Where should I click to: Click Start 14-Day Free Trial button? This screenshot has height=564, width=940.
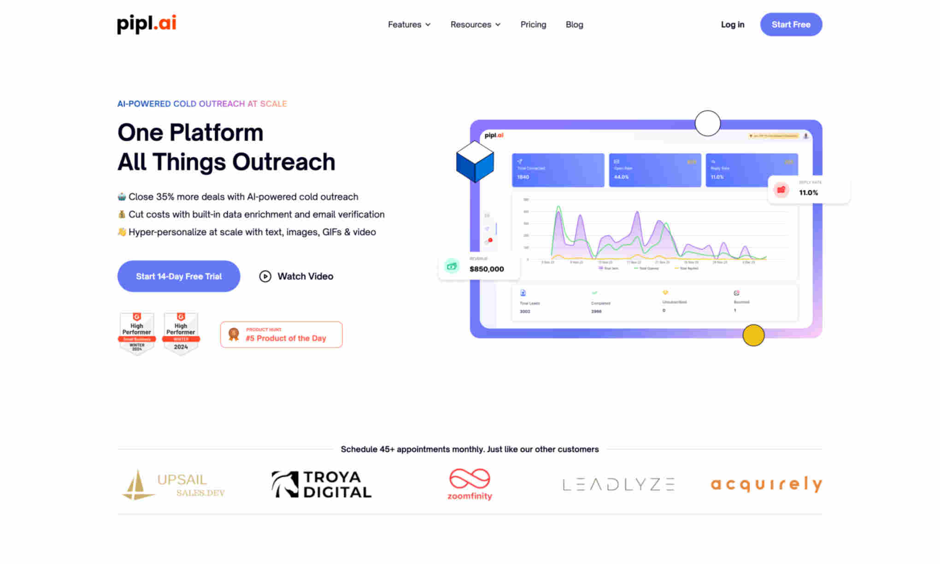(x=179, y=276)
